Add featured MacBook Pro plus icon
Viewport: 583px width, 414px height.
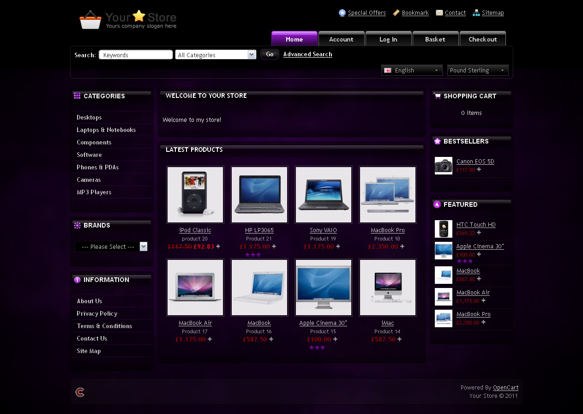pos(483,322)
